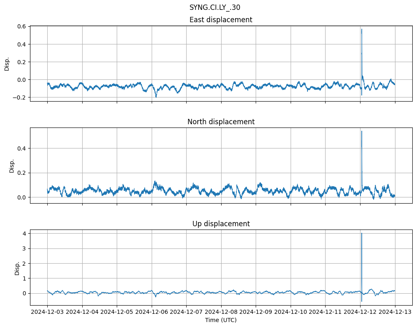
Task: Click the Up plot's Disp. y-axis label
Action: pos(17,267)
